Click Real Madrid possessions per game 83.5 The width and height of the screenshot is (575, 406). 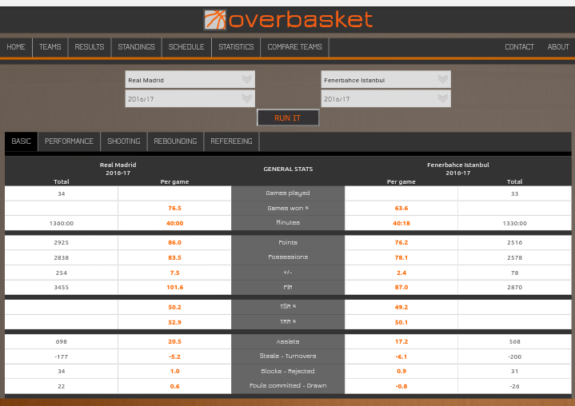[x=174, y=257]
